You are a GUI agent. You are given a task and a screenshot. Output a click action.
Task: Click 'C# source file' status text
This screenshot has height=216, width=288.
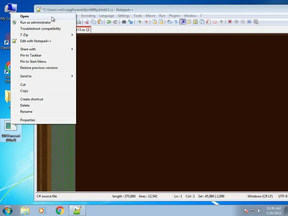pyautogui.click(x=47, y=196)
